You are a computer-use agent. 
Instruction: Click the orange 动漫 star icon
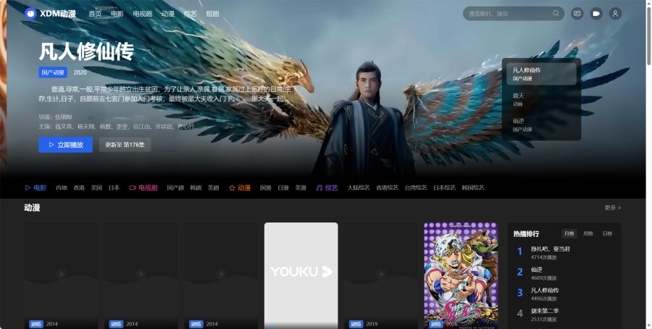232,188
